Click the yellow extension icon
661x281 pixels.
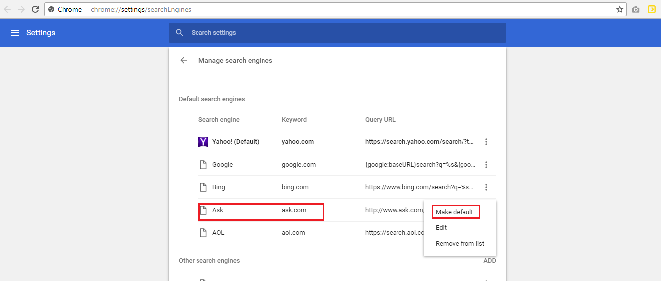(652, 9)
